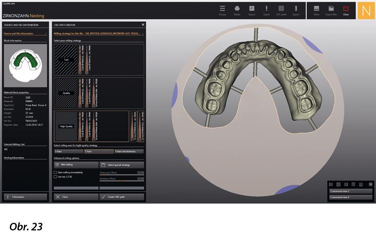
Task: Enable Start milling immediately checkbox
Action: (55, 172)
